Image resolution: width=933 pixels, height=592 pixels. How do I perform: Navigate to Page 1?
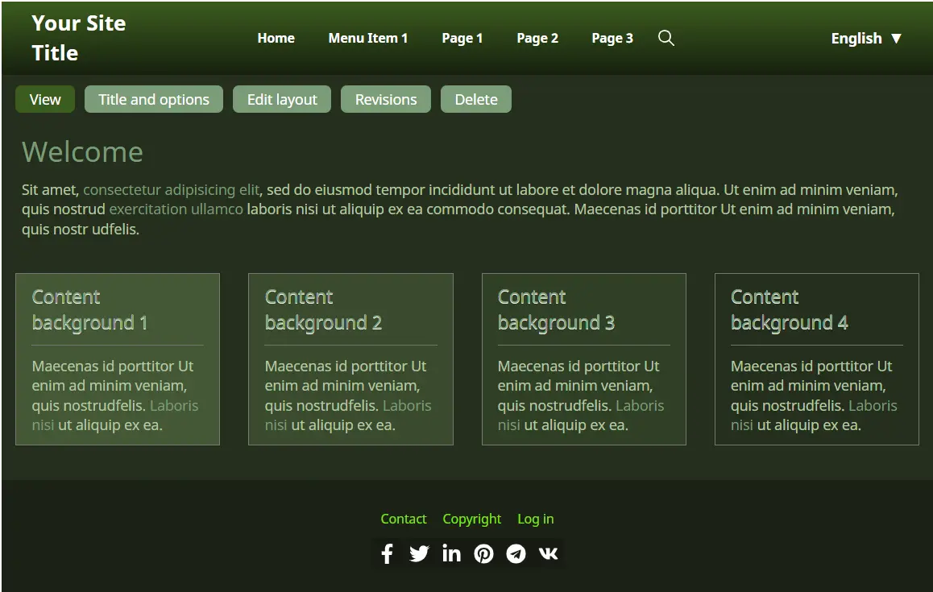[x=462, y=38]
